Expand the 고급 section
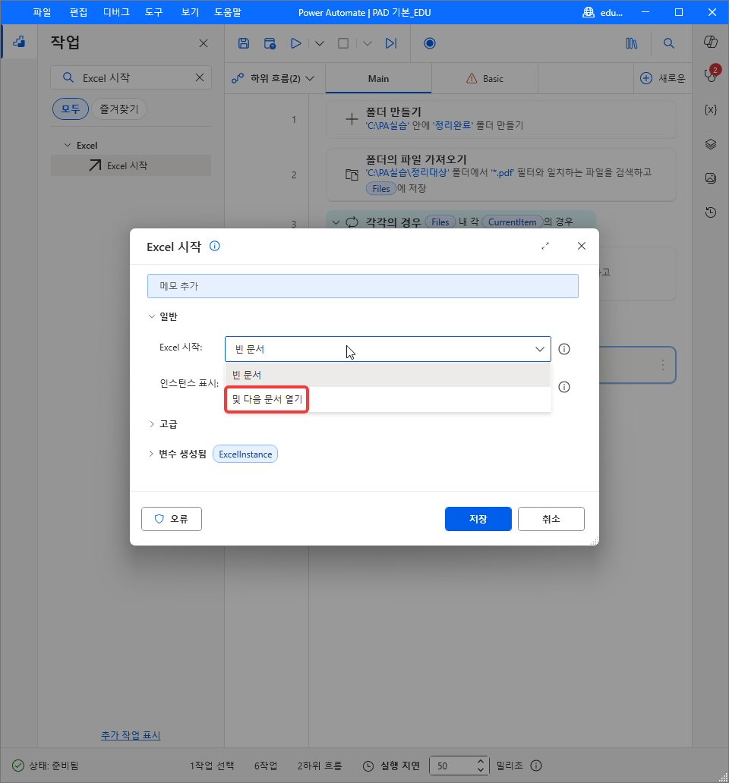Viewport: 729px width, 783px height. tap(151, 424)
